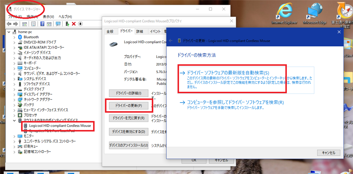Viewport: 353px width, 174px height.
Task: Click デバイスのアンインストール(U) button
Action: [x=129, y=145]
